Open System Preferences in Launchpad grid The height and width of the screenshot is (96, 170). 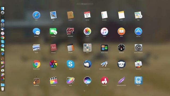pyautogui.click(x=138, y=48)
